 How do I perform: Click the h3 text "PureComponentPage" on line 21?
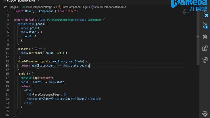46,95
